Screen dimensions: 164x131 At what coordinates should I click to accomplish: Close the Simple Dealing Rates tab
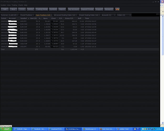point(99,15)
